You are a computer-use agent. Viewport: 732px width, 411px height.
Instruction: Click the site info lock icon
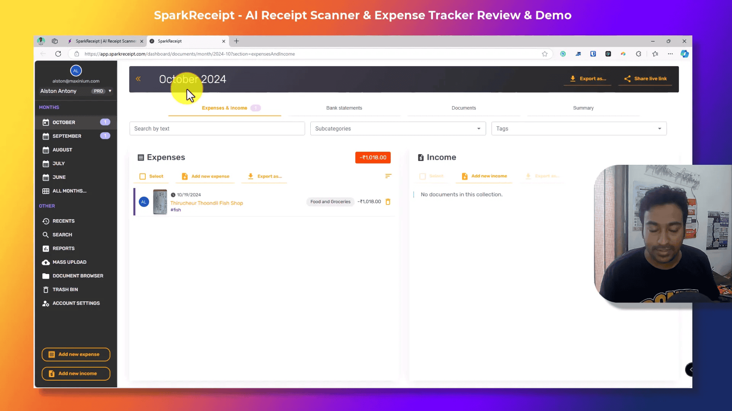(77, 54)
